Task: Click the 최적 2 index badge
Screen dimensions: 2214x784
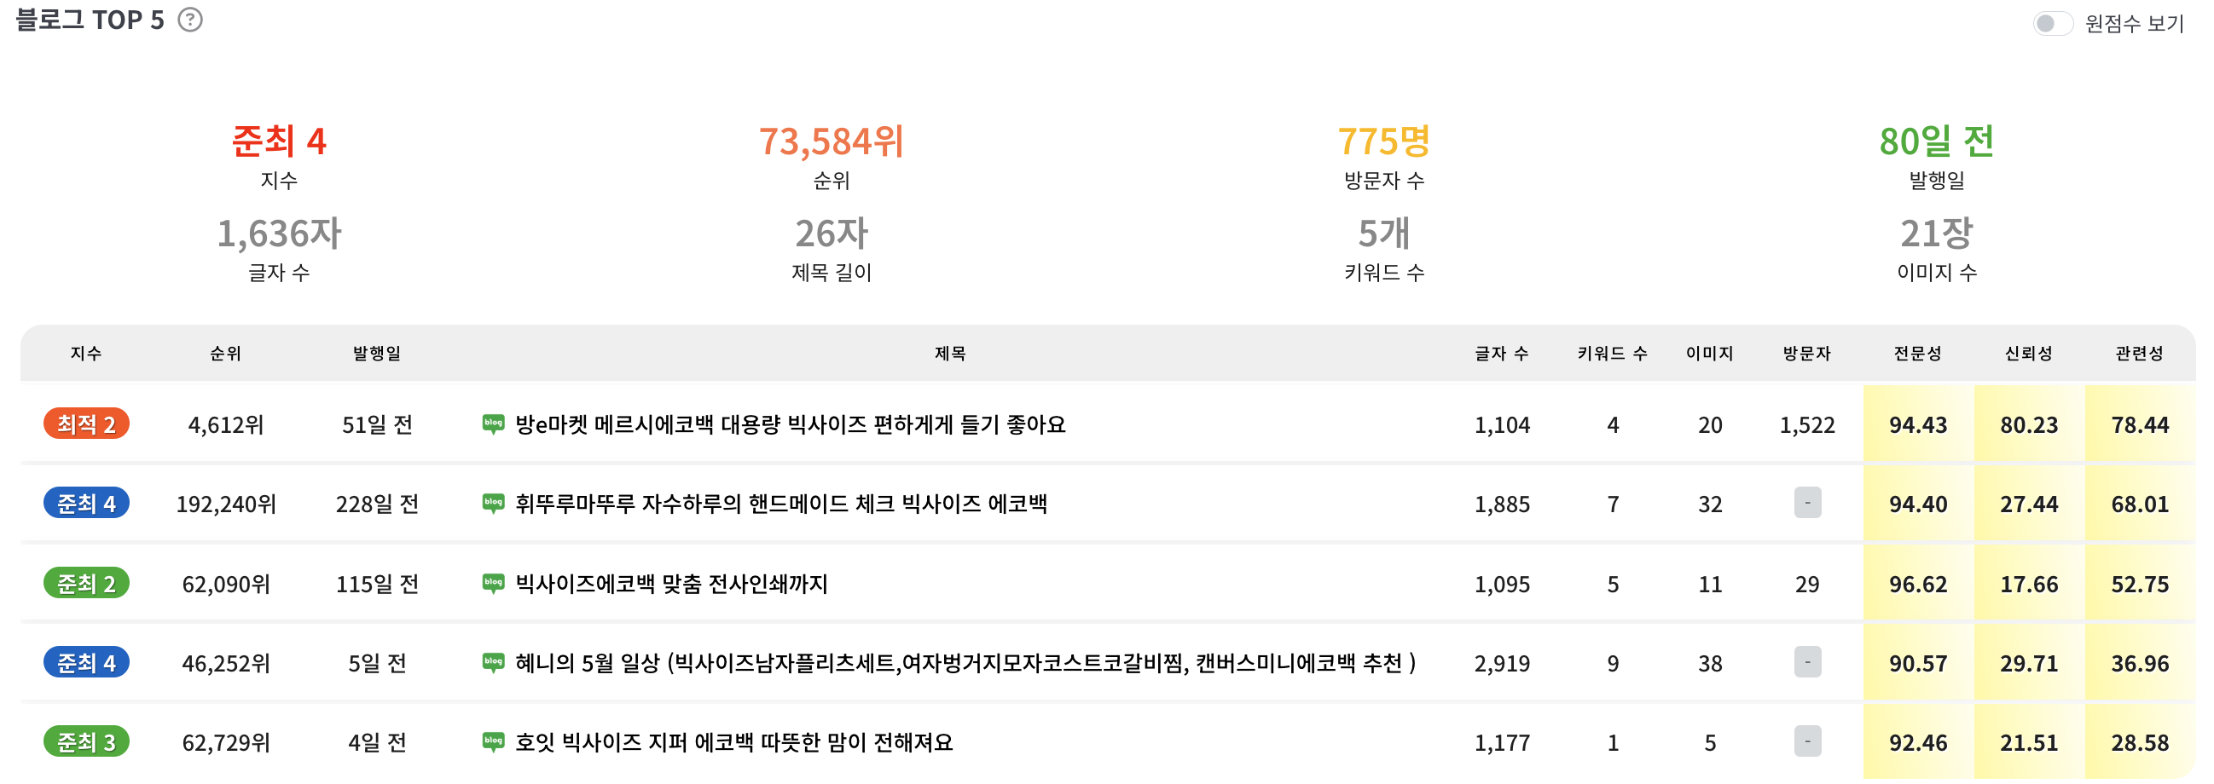Action: 86,424
